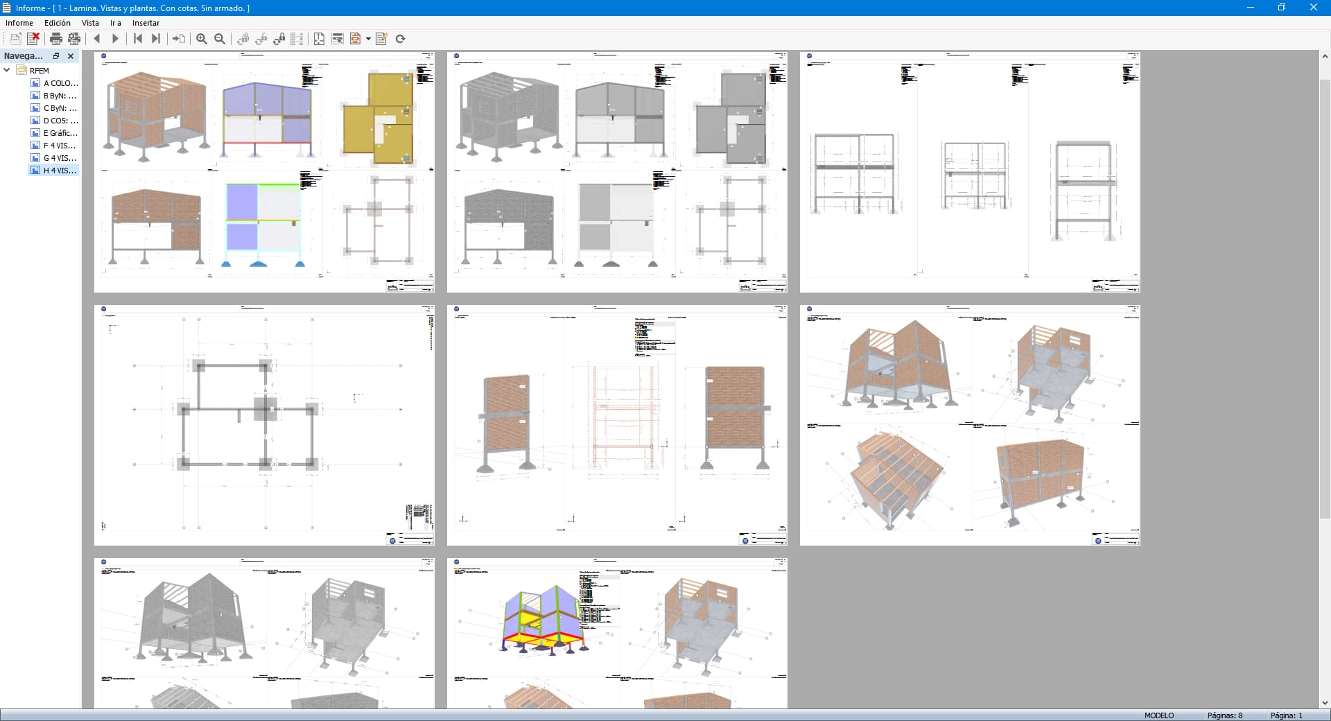Open page 7 thumbnail with gray isometric views
This screenshot has width=1331, height=721.
pyautogui.click(x=265, y=633)
